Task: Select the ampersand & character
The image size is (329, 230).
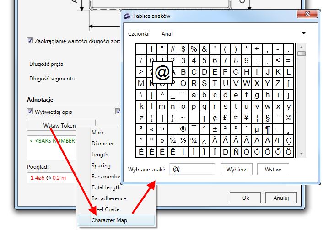Action: point(204,49)
